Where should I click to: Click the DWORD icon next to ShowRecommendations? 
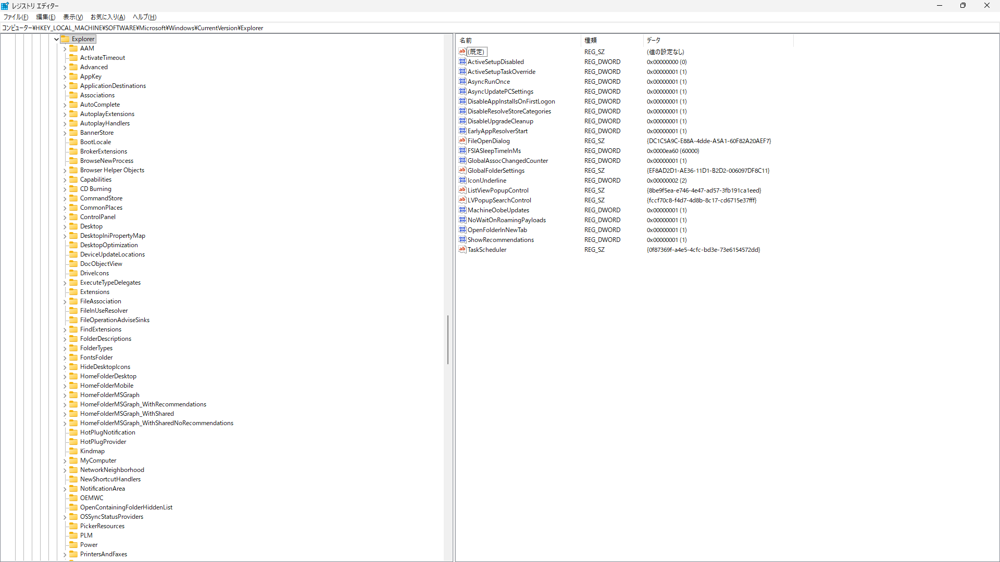462,239
